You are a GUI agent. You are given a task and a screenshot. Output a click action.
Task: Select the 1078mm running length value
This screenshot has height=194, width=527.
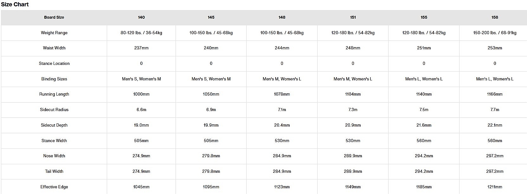point(282,94)
